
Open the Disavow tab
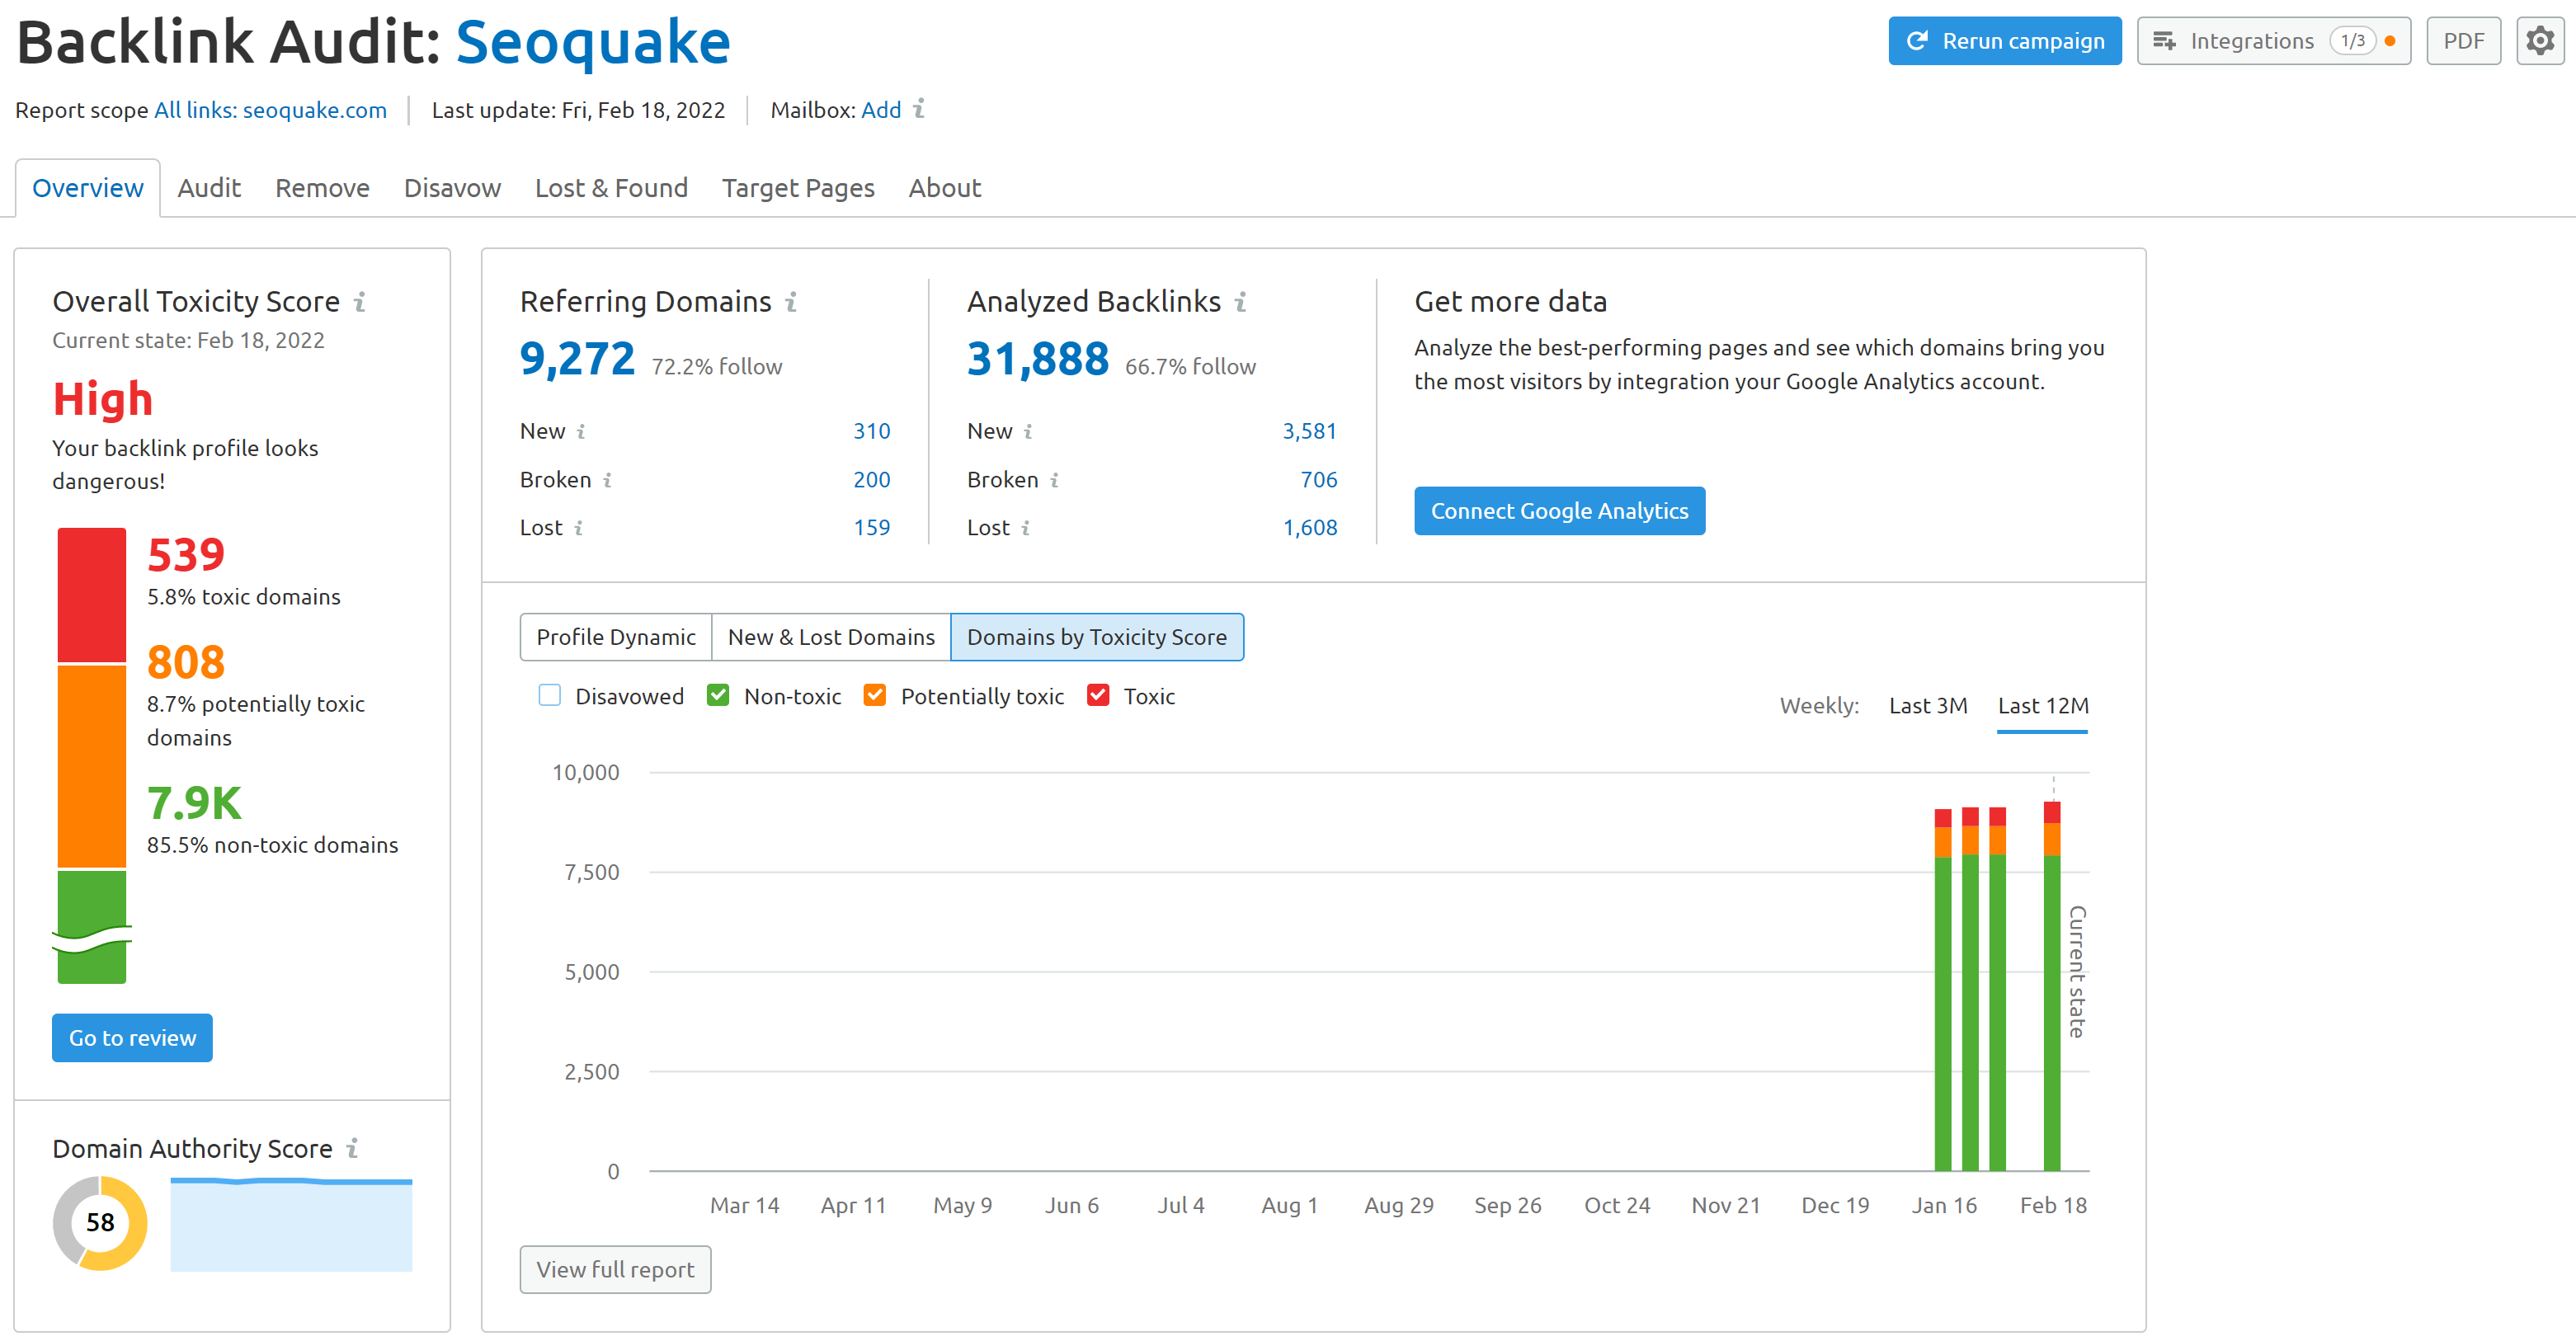[x=452, y=188]
